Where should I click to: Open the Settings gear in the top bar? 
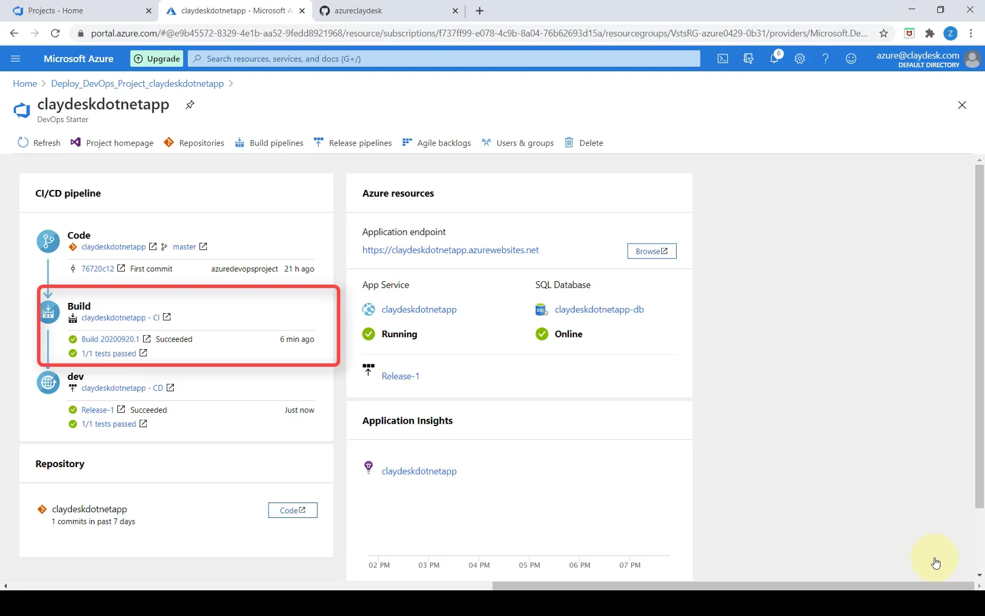800,58
